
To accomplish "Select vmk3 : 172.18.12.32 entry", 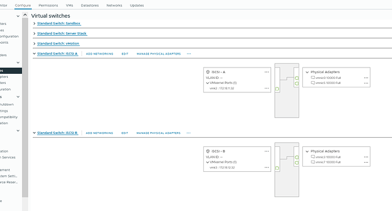I will 222,167.
